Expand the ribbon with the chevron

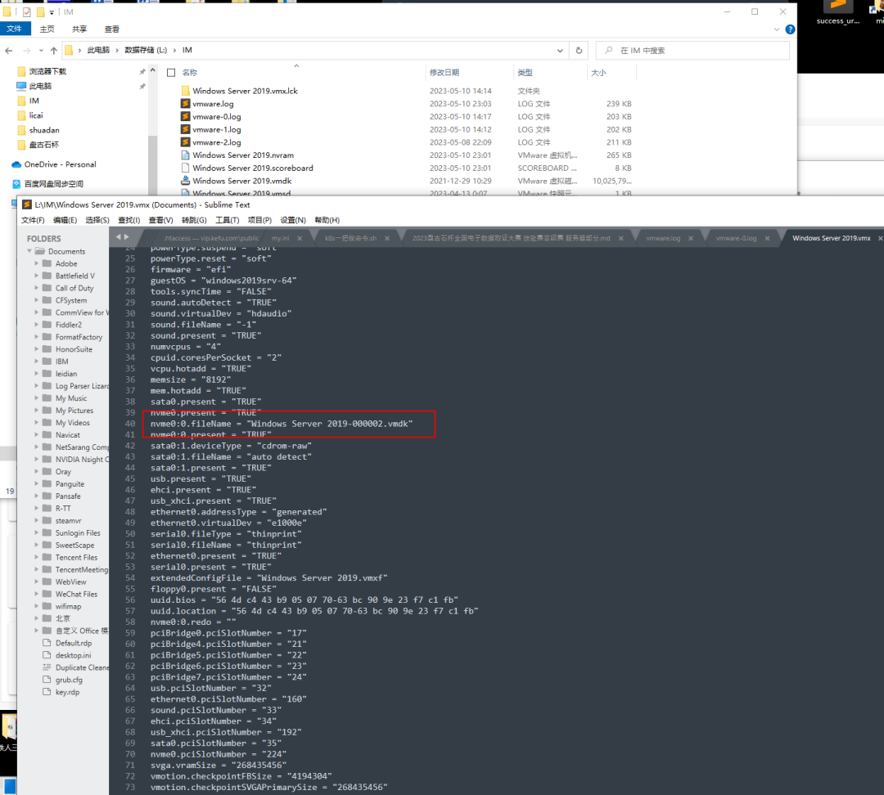click(776, 29)
